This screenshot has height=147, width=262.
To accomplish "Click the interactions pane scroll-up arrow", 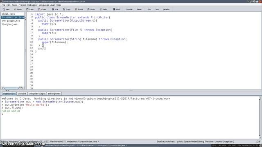I will pos(260,98).
